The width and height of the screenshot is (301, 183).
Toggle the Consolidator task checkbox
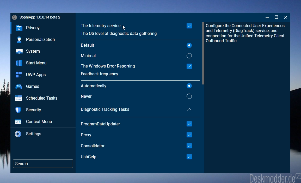pyautogui.click(x=189, y=146)
